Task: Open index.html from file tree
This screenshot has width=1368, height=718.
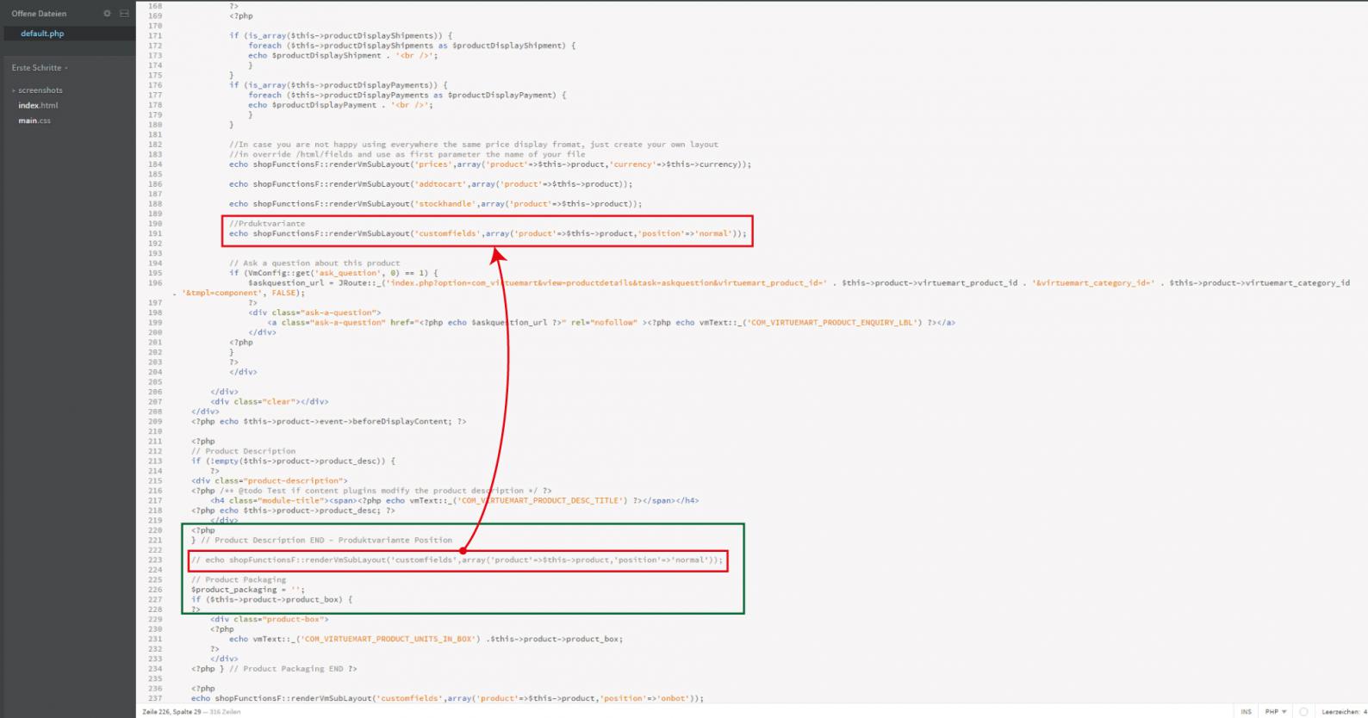Action: coord(38,106)
